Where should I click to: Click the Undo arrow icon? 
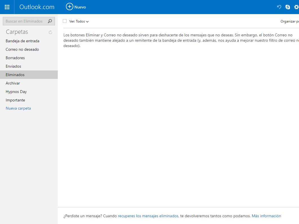tap(279, 7)
